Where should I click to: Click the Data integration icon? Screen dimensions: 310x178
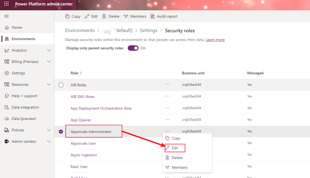[x=7, y=107]
